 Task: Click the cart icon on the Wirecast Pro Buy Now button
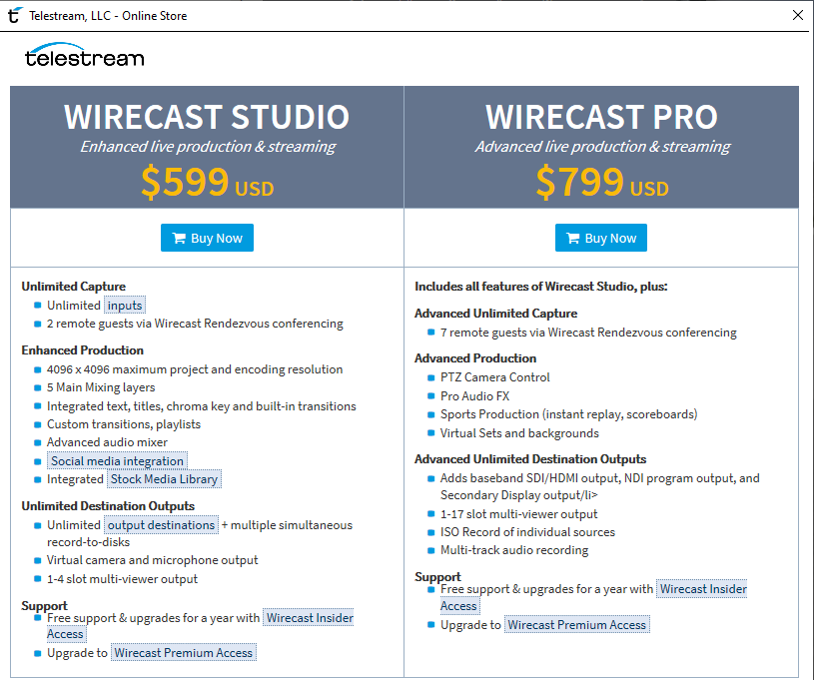(x=573, y=239)
